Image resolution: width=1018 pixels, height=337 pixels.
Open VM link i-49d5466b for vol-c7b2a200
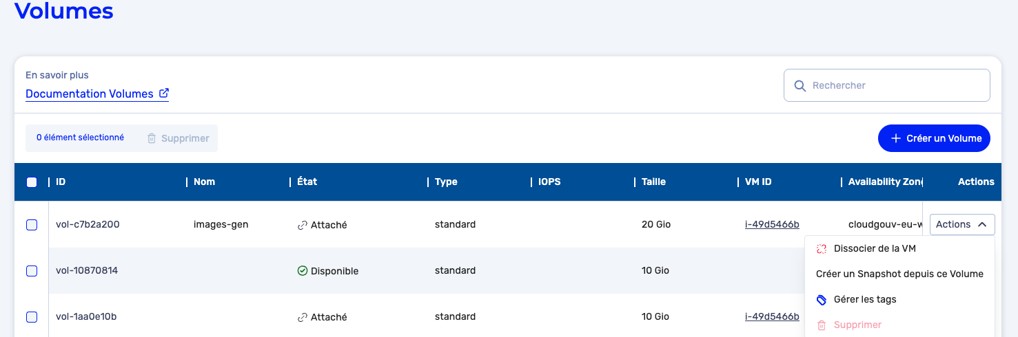click(x=772, y=224)
